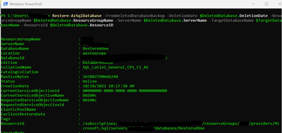Maximize the Windows PowerShell window
The width and height of the screenshot is (282, 133).
point(266,4)
